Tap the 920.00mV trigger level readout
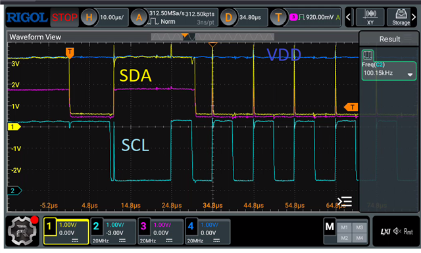 [x=320, y=18]
